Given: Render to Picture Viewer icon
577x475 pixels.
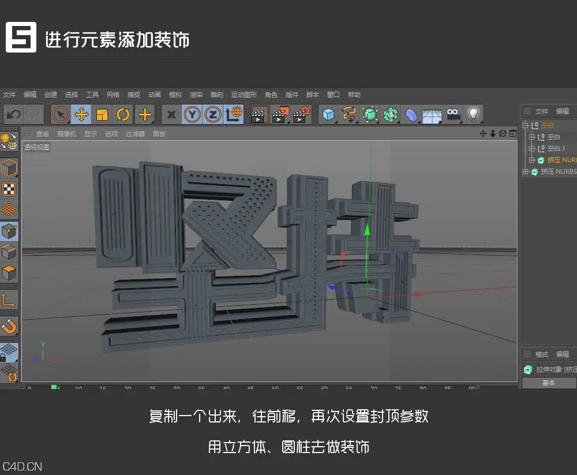Looking at the screenshot, I should click(x=280, y=114).
